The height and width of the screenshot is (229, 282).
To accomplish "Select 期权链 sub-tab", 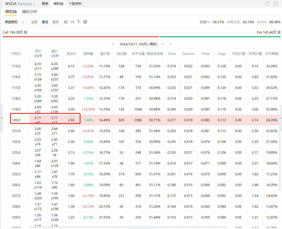I will (11, 12).
